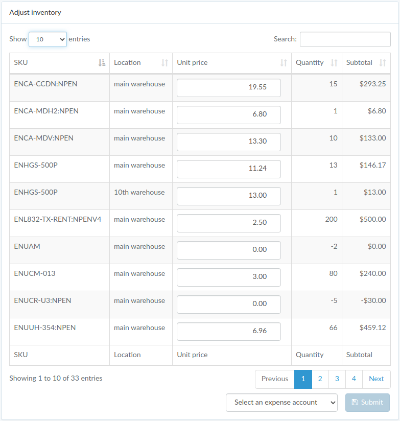Click the SKU column header label
Viewport: 400px width, 421px height.
[20, 62]
